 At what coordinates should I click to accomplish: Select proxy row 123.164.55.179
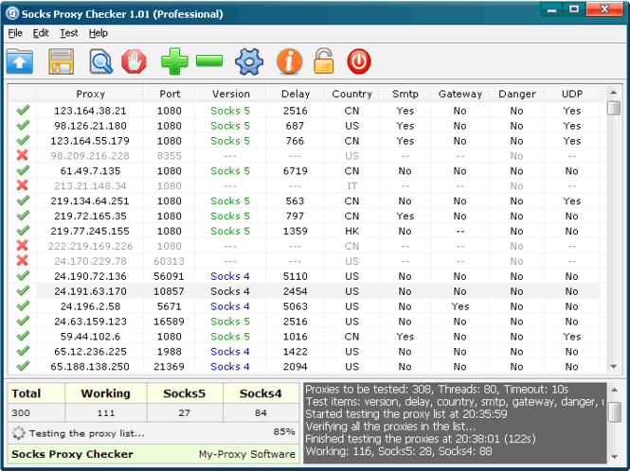pyautogui.click(x=304, y=140)
